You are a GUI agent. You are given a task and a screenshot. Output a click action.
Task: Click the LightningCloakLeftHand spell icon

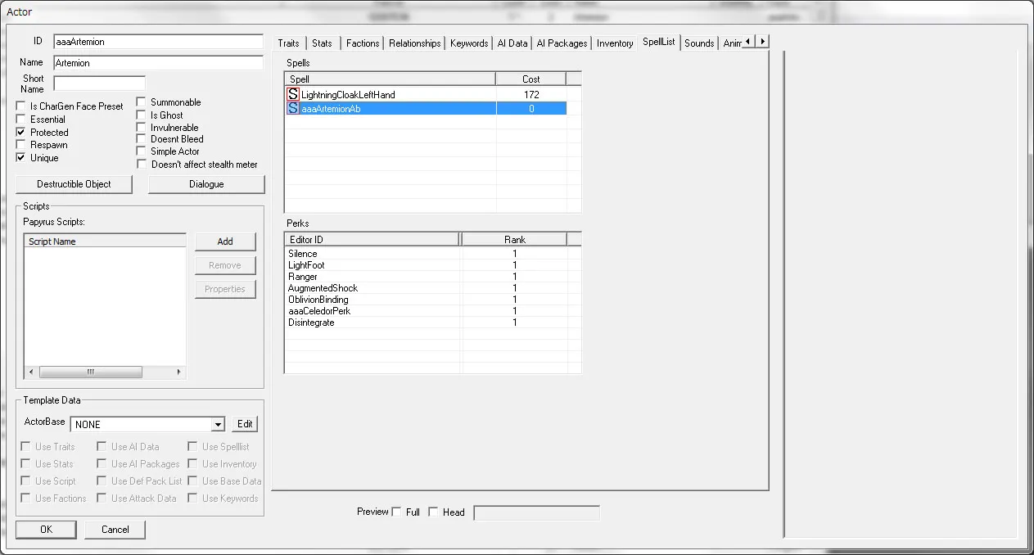(293, 95)
